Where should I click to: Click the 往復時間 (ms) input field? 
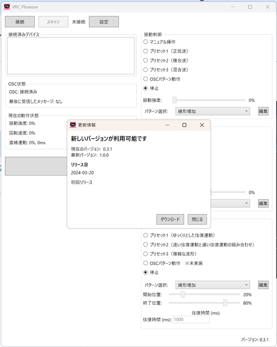[191, 320]
